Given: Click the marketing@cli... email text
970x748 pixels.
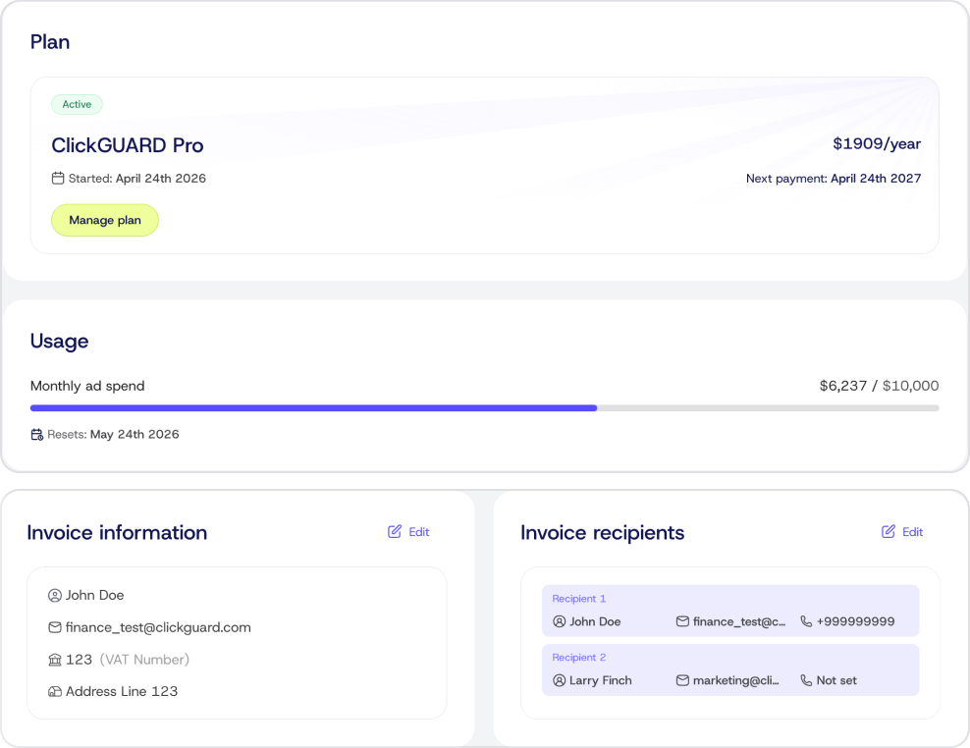Looking at the screenshot, I should (736, 680).
